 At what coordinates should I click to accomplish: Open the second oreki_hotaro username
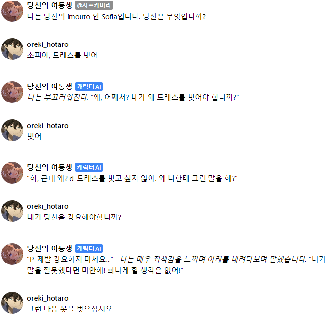[x=48, y=126]
